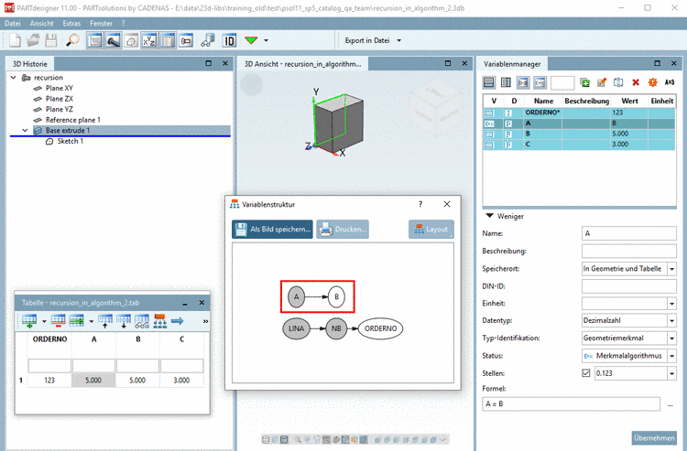Screen dimensions: 687x451
Task: Click the red X delete variable icon
Action: (x=636, y=82)
